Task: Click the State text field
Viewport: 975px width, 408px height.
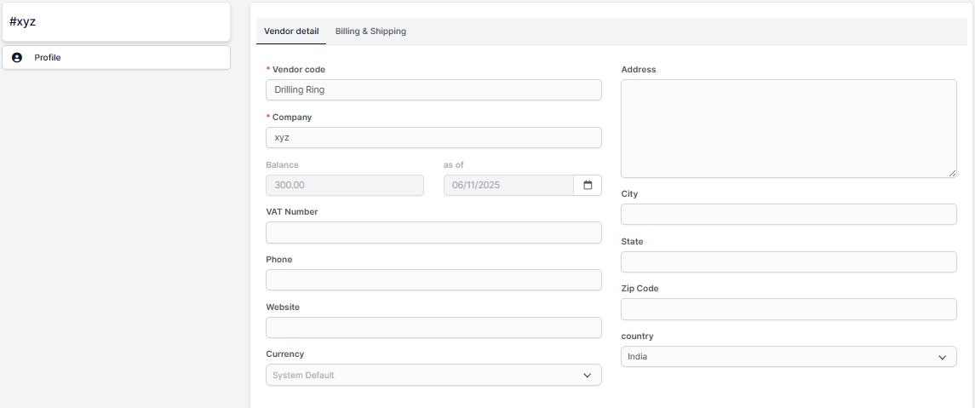Action: (x=789, y=261)
